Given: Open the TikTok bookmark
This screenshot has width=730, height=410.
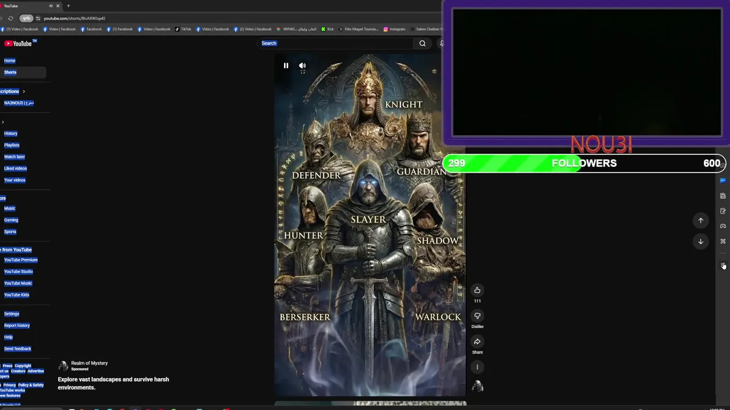Looking at the screenshot, I should [x=183, y=29].
